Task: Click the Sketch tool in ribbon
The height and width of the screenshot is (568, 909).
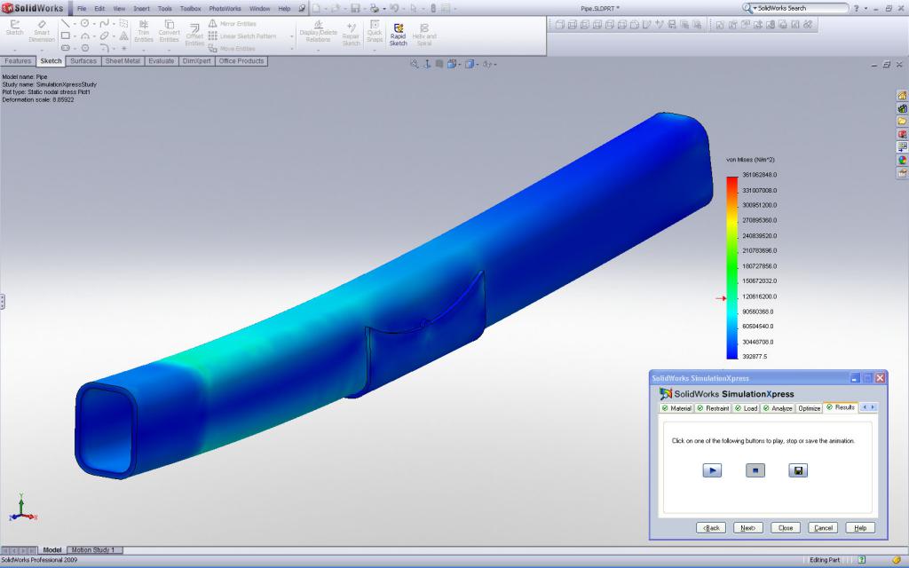Action: click(x=14, y=28)
